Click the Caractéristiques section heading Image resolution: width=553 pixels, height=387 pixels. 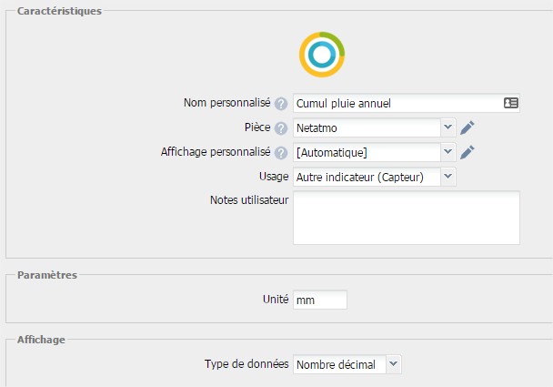click(x=60, y=11)
